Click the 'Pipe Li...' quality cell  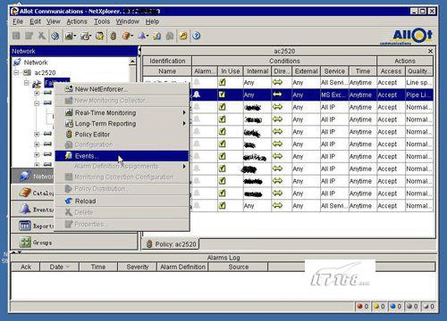pos(419,95)
